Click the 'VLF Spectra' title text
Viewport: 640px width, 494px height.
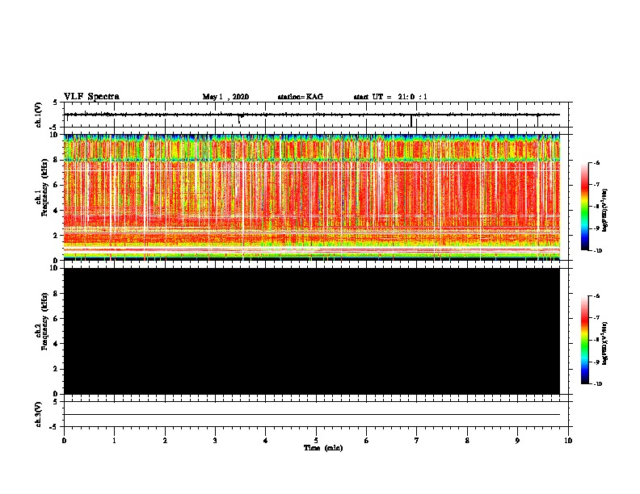[x=91, y=97]
